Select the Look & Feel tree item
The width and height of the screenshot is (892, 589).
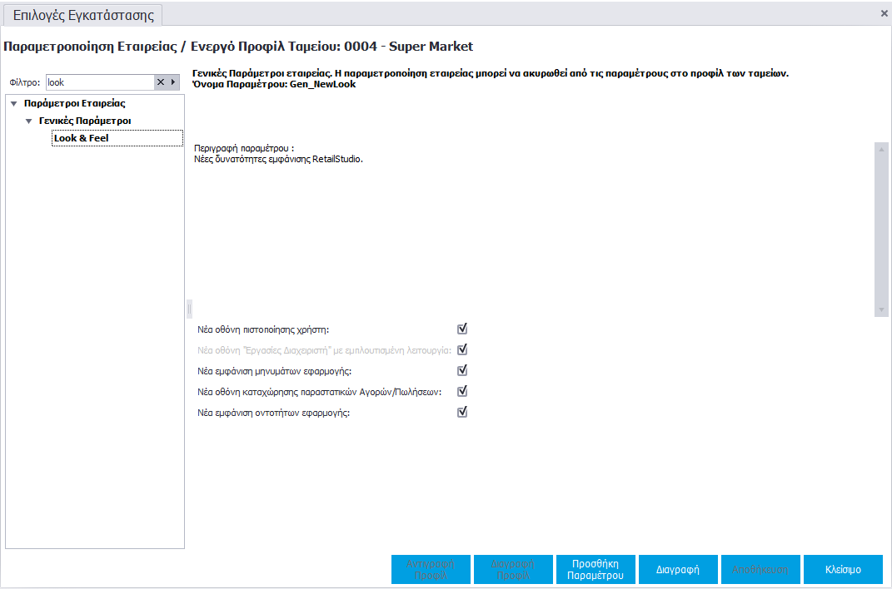(x=82, y=138)
